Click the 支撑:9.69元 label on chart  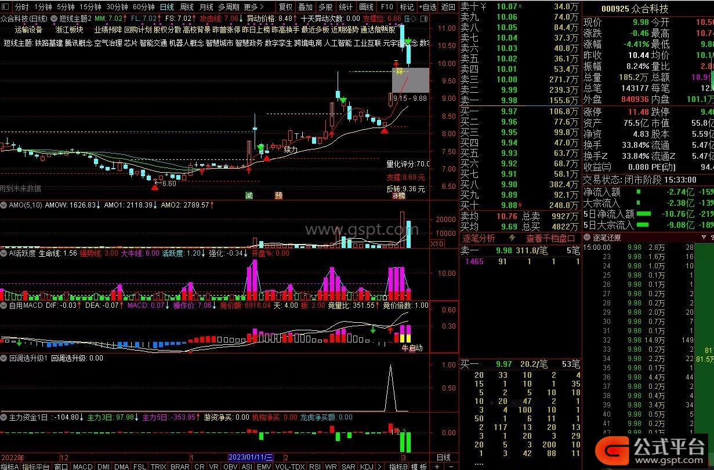point(406,177)
